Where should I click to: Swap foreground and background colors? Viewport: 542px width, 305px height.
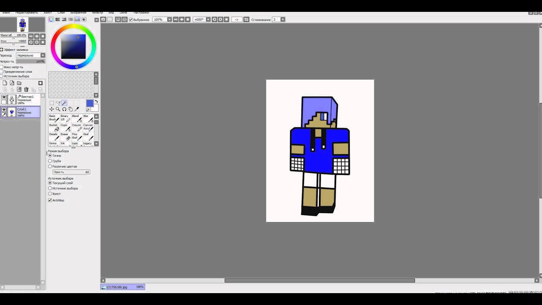click(x=97, y=102)
